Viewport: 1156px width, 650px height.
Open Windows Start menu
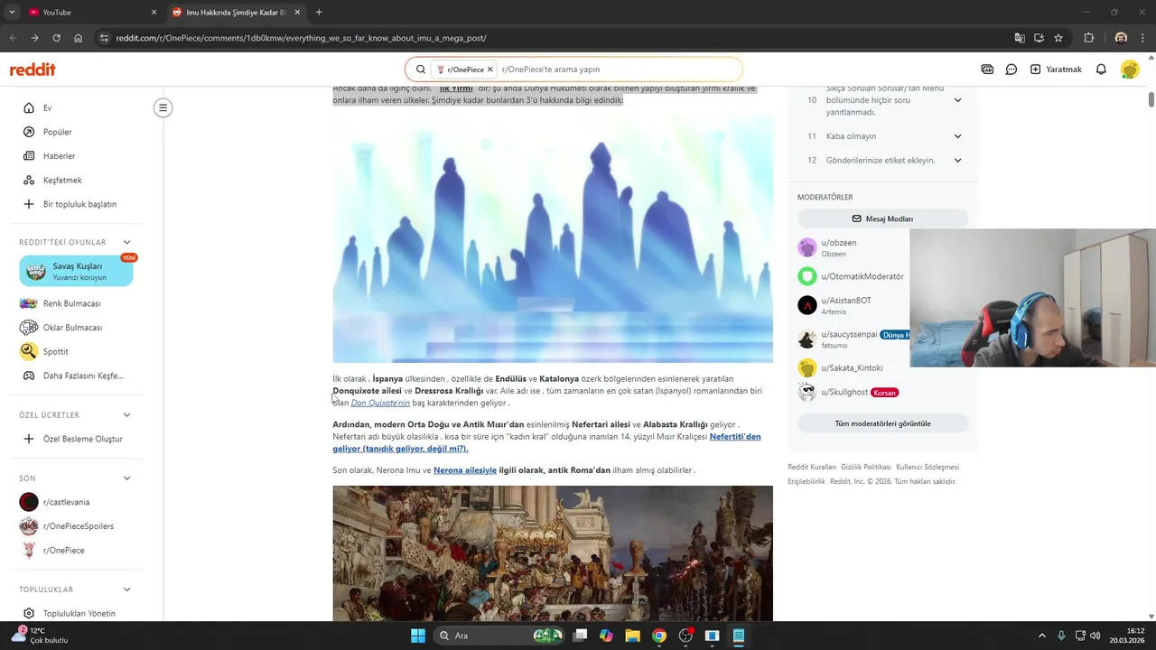pos(418,636)
